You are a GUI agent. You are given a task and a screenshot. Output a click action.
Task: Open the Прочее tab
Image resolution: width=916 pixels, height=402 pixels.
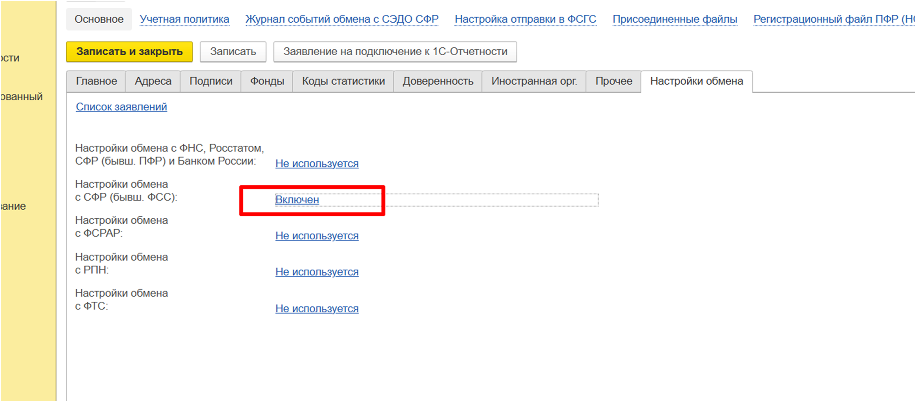click(x=613, y=81)
